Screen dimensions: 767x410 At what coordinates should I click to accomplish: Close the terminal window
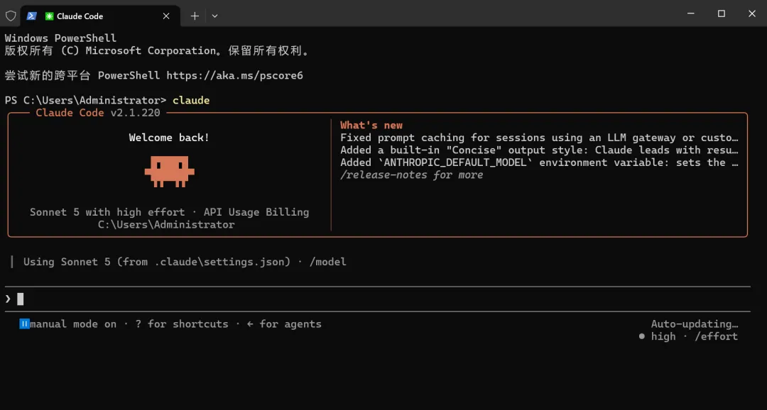[x=752, y=13]
